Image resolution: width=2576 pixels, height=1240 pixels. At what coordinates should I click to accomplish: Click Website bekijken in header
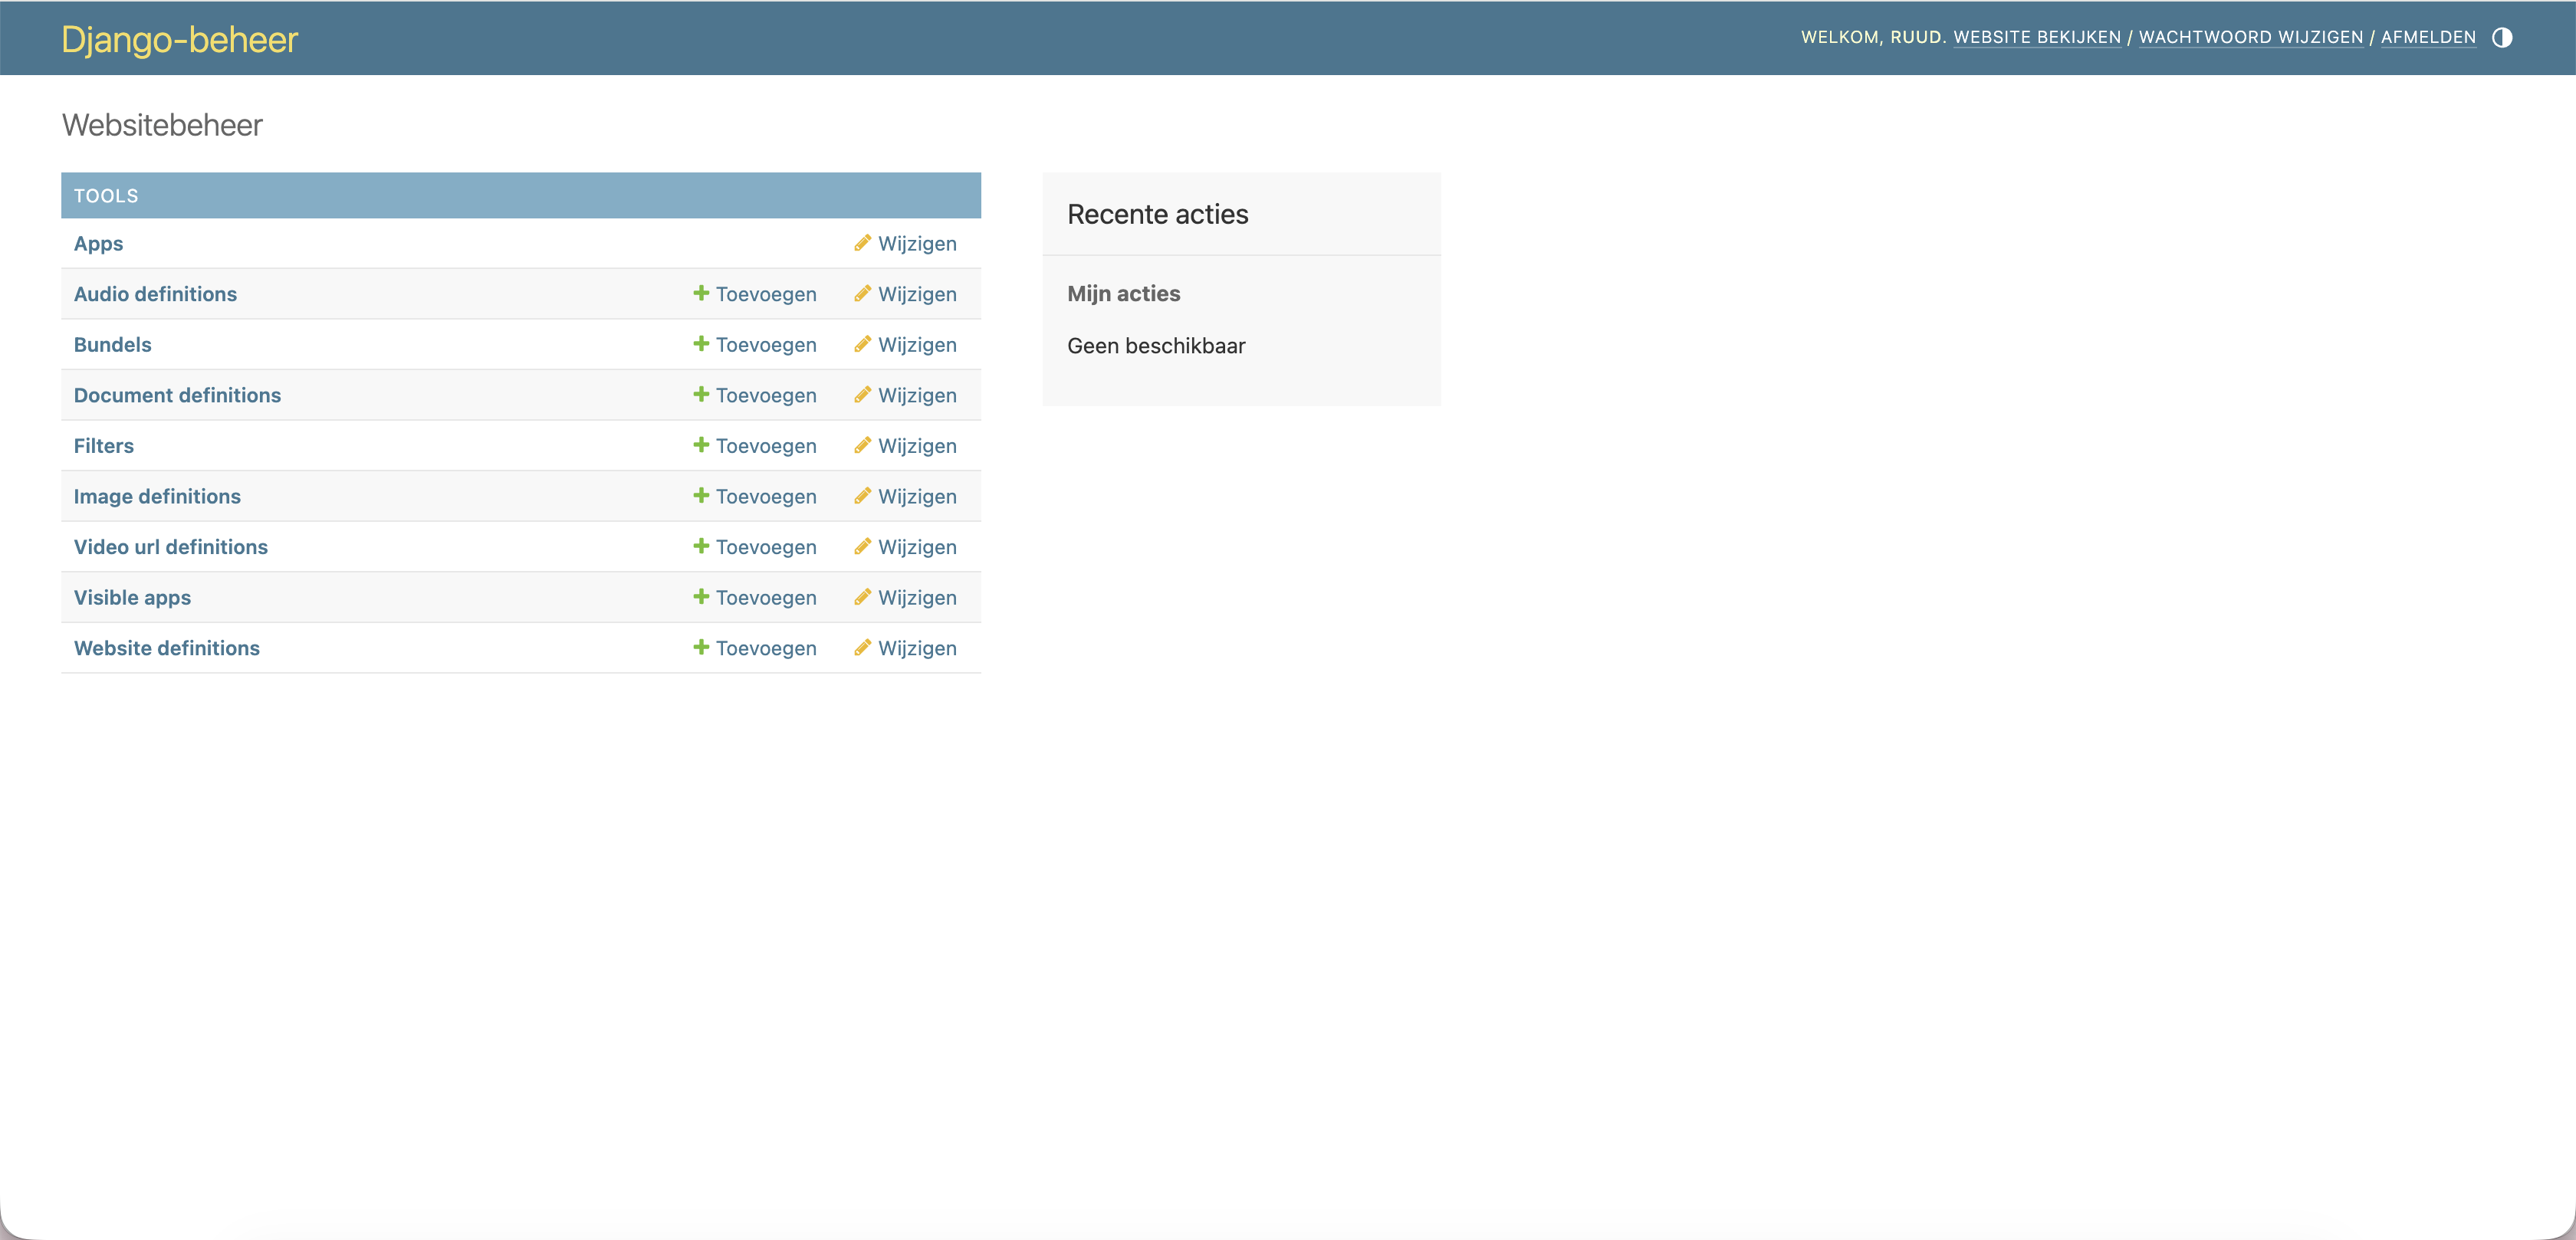coord(2036,38)
